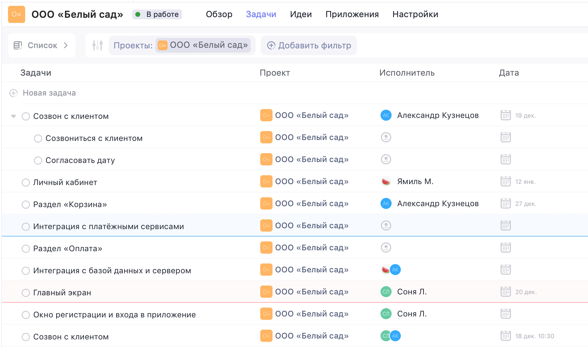This screenshot has height=348, width=588.
Task: Click Александр Кузнецов's avatar on «Раздел «Корзина»»
Action: click(x=386, y=203)
